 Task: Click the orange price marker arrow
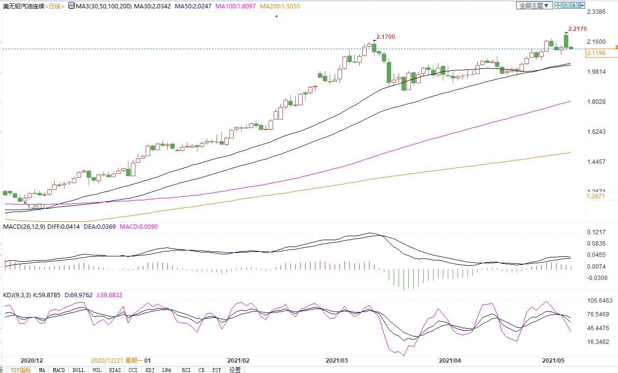(616, 46)
